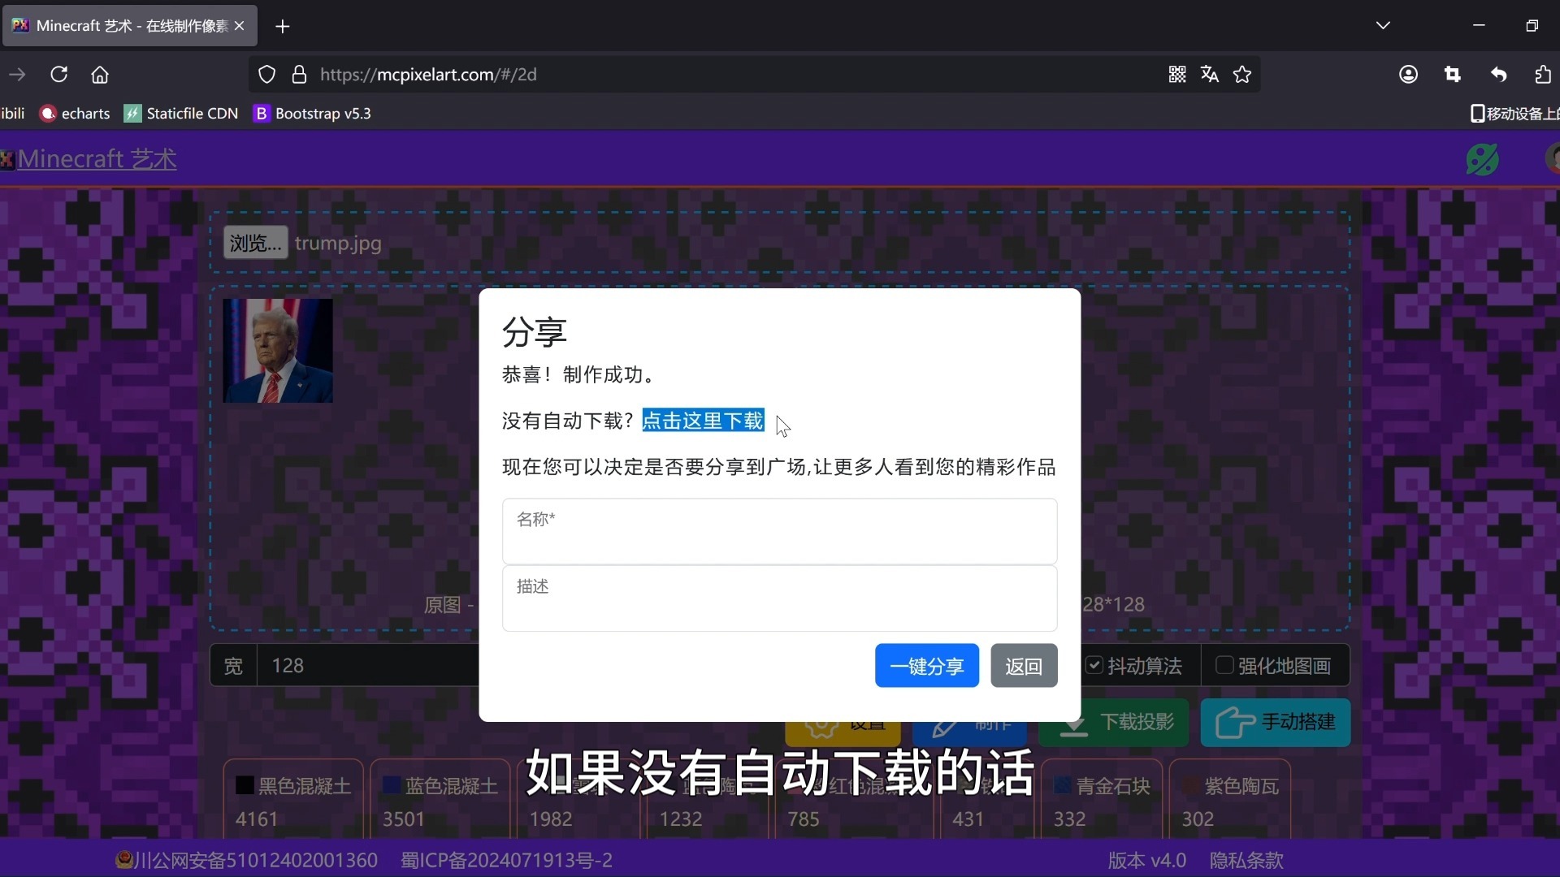Click the 一键分享 share button
The width and height of the screenshot is (1560, 877).
pyautogui.click(x=926, y=665)
